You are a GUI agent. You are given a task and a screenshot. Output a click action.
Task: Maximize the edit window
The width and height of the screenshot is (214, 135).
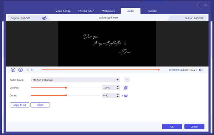pos(199,5)
